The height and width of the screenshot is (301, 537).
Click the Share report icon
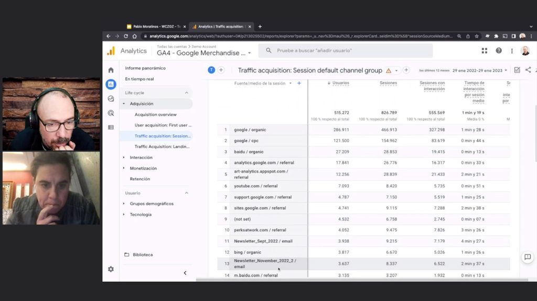pyautogui.click(x=528, y=70)
